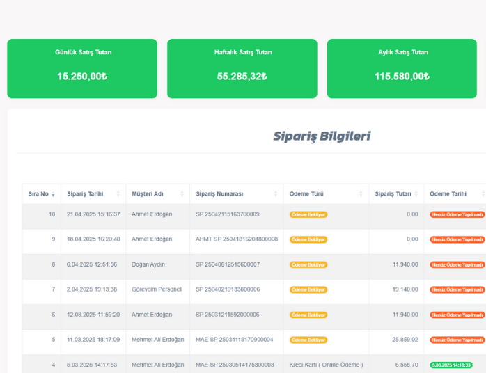This screenshot has width=486, height=373.
Task: Open the Haftalık Satış Tutarı card
Action: [242, 68]
